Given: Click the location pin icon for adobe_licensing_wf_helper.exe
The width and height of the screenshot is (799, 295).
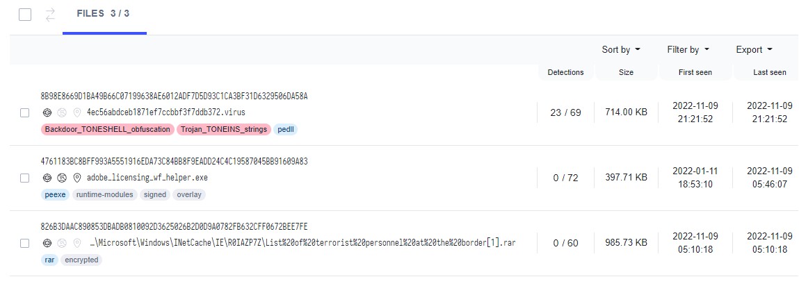Looking at the screenshot, I should click(x=76, y=177).
